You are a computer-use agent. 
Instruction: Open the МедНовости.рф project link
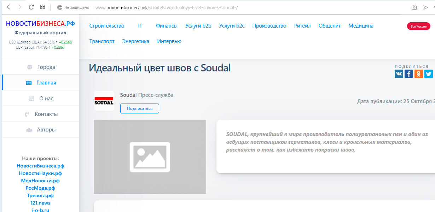coord(40,181)
